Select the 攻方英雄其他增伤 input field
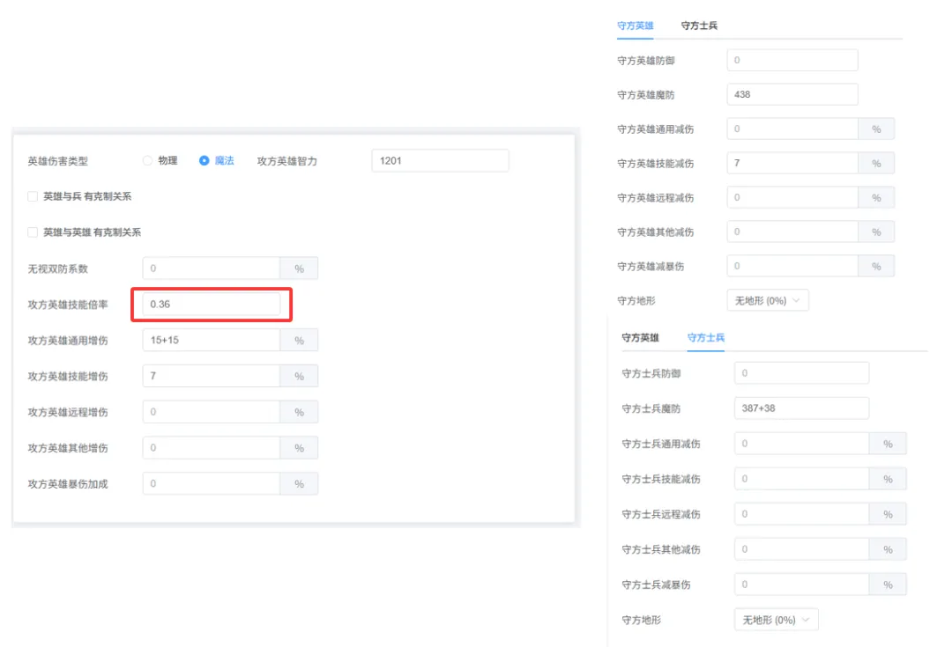 tap(212, 447)
